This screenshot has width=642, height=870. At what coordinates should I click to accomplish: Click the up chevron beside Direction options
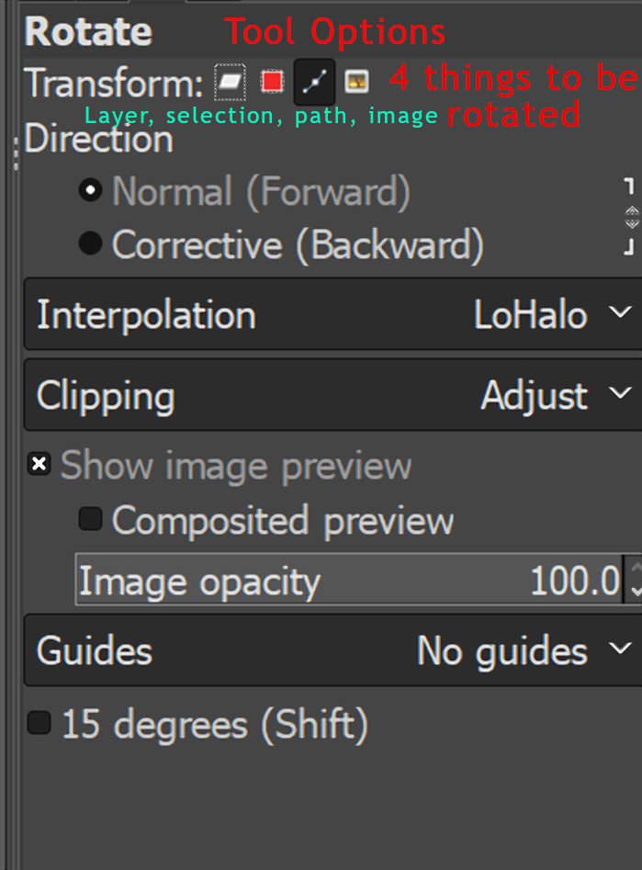(632, 212)
